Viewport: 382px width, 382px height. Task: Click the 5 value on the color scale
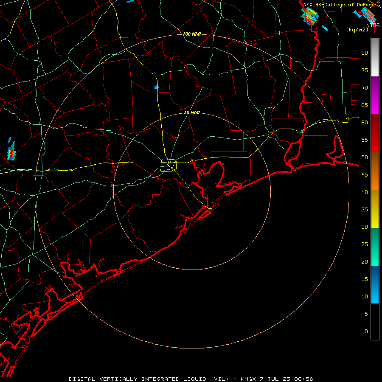pos(366,314)
